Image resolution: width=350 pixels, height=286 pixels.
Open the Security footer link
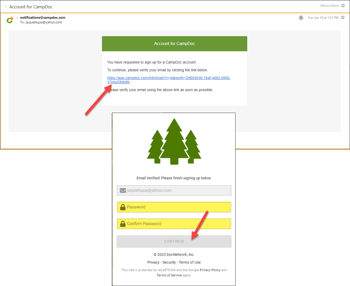169,262
